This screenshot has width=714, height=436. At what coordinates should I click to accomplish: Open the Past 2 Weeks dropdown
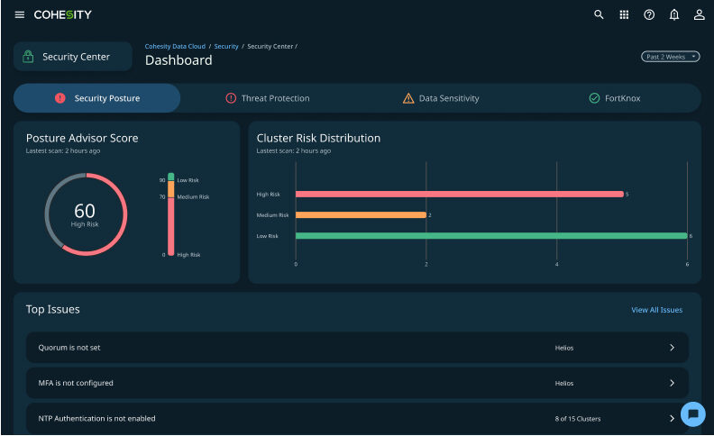671,57
